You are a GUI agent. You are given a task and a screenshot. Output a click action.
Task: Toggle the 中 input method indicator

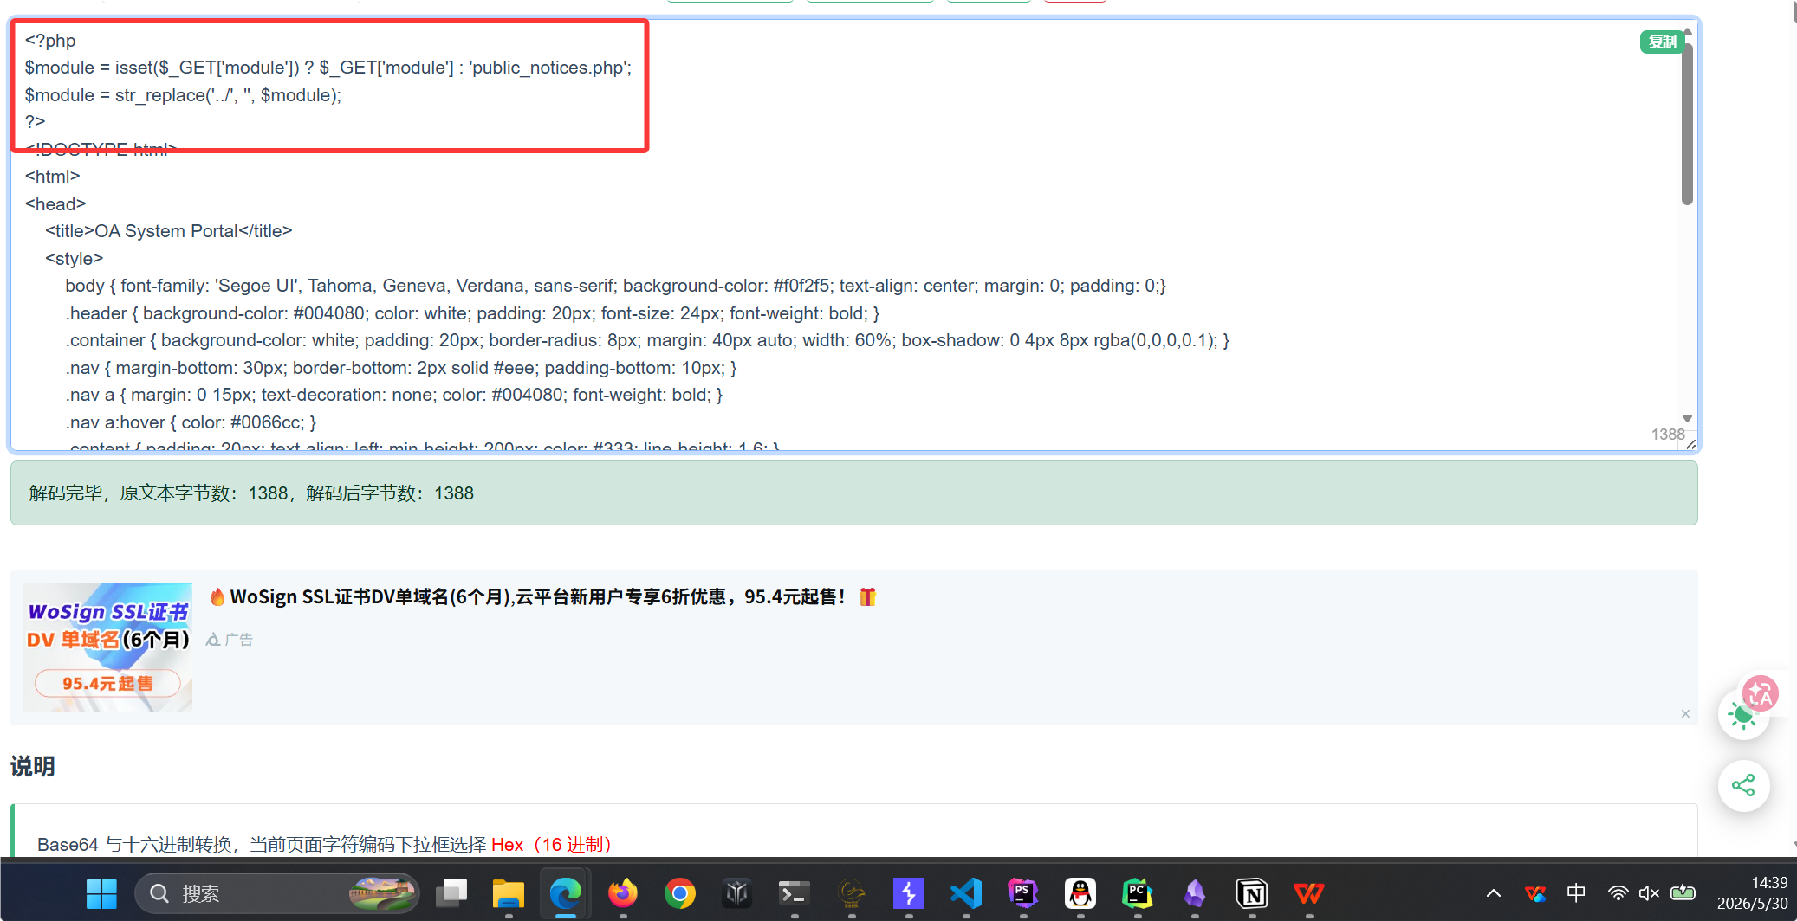[1576, 892]
